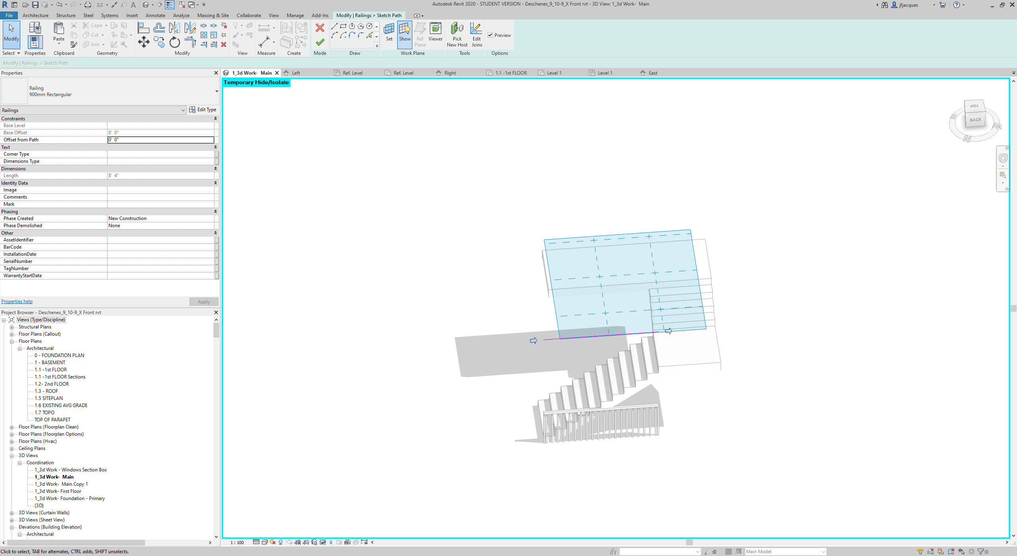This screenshot has height=556, width=1017.
Task: Activate the Rotate tool
Action: click(x=175, y=42)
